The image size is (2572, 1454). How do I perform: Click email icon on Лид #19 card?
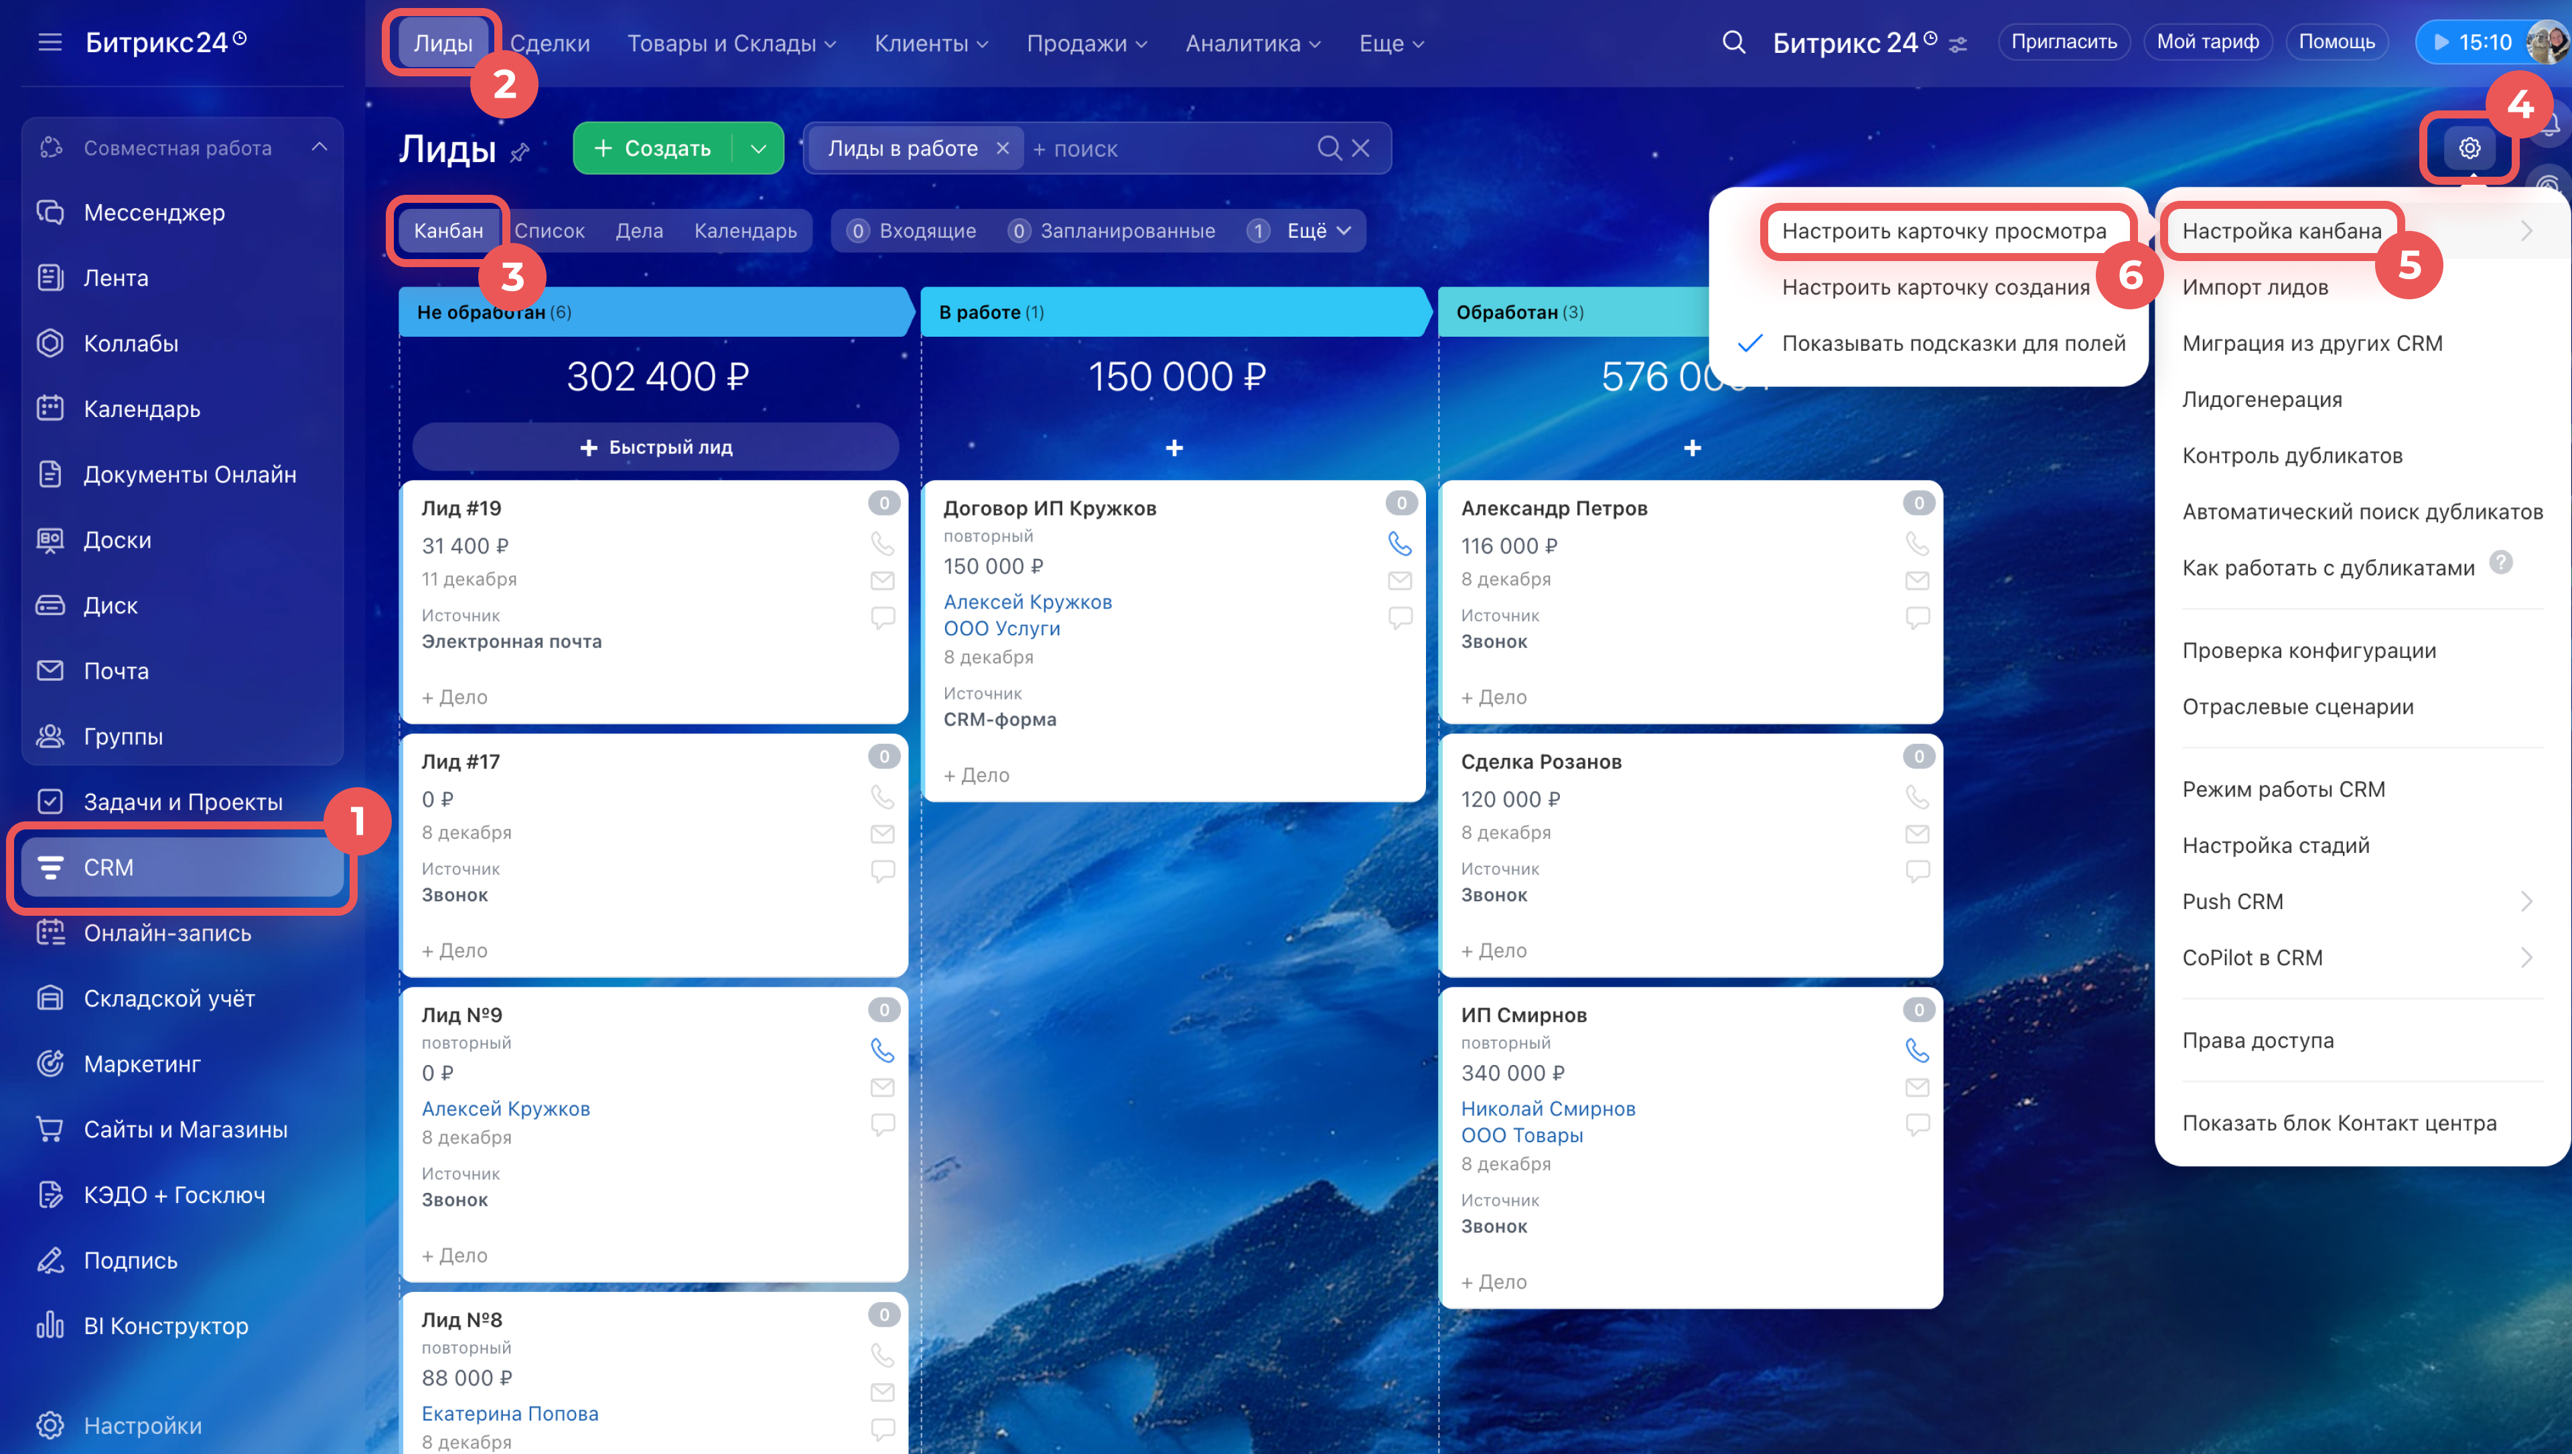(x=882, y=580)
